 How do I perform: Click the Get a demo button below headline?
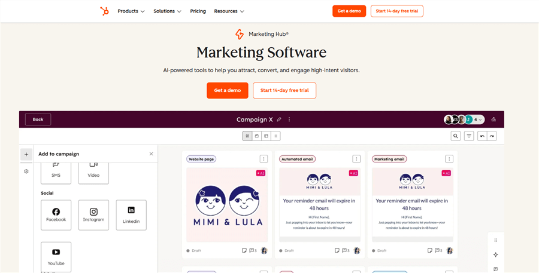click(x=227, y=91)
